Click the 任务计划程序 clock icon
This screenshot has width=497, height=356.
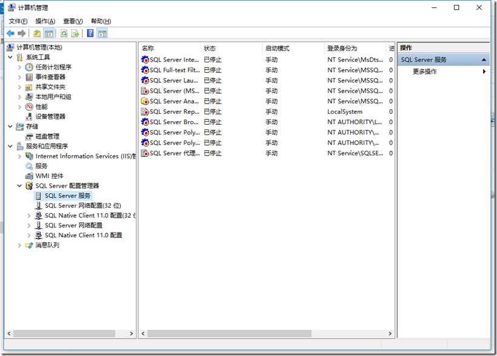29,67
